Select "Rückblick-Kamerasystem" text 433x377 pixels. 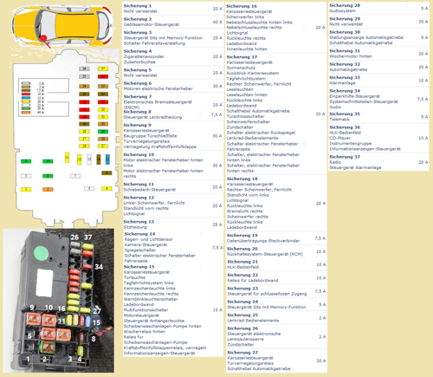click(x=253, y=74)
